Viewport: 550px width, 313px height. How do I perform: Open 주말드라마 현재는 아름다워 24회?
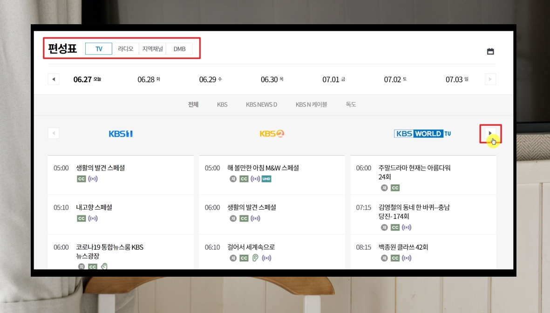pos(414,172)
